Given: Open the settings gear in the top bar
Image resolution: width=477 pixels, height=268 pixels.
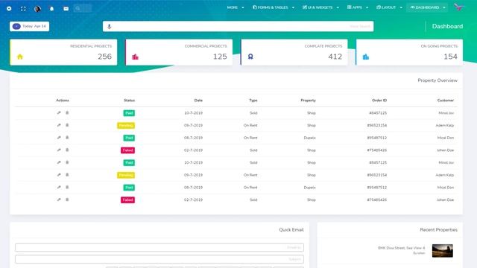Looking at the screenshot, I should [x=9, y=8].
